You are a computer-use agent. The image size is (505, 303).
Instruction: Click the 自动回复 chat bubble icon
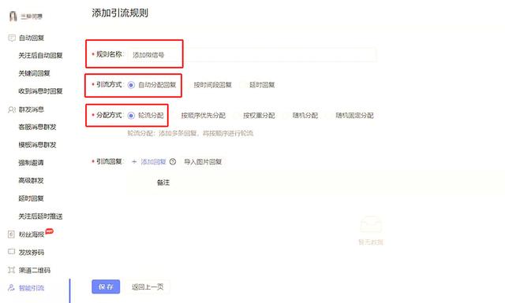point(12,39)
